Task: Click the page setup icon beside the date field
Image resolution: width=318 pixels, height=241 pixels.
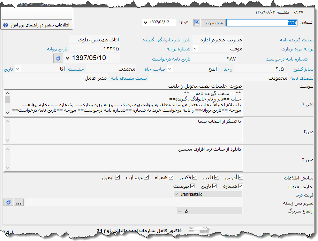Action: point(196,23)
